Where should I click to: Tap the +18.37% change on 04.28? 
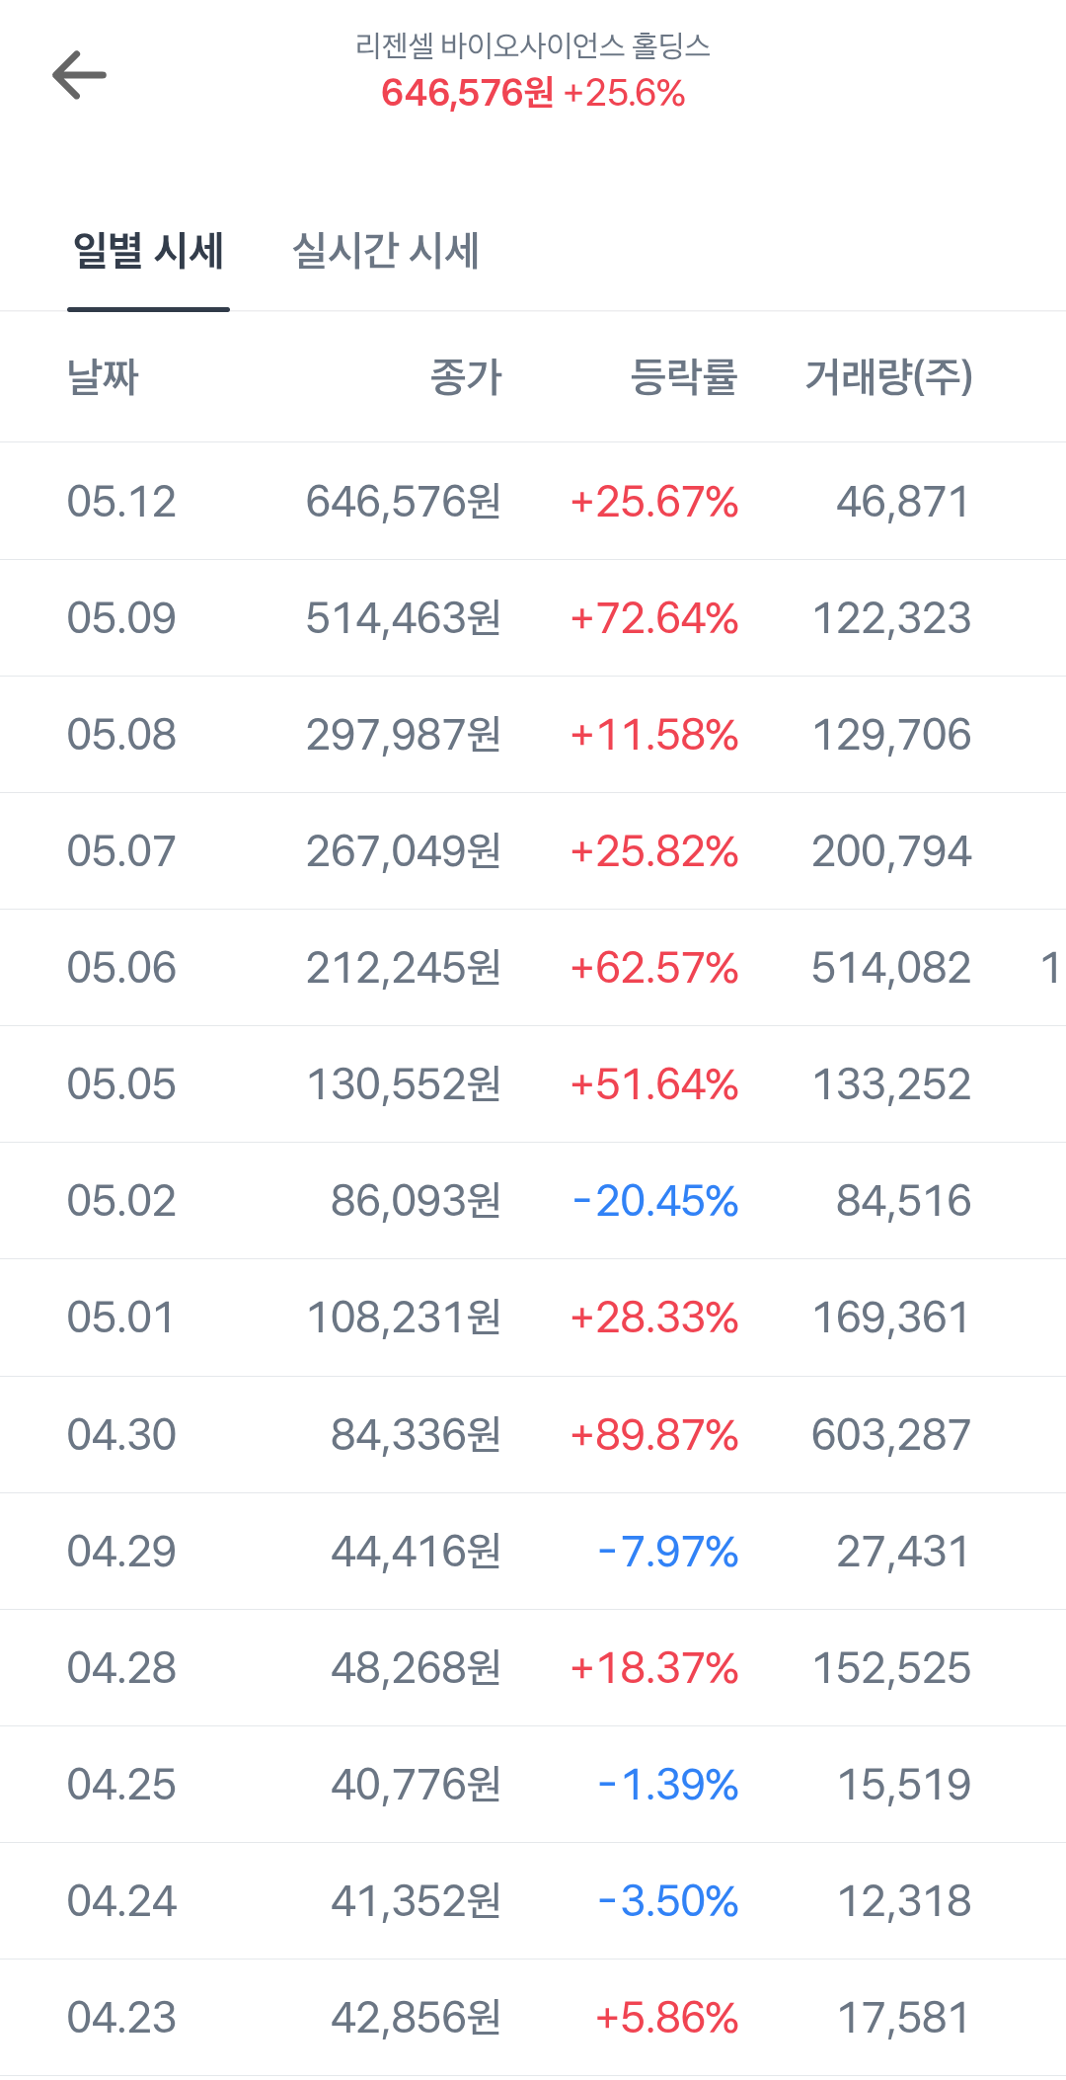pyautogui.click(x=654, y=1668)
